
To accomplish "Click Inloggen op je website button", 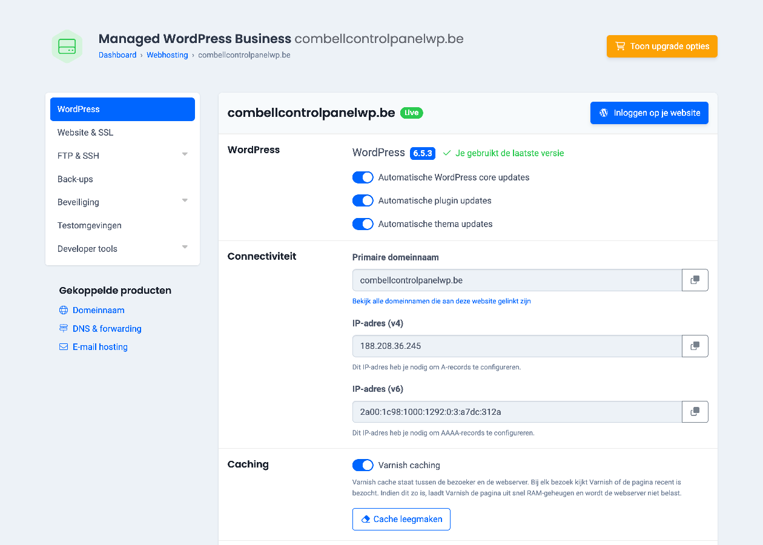I will [649, 113].
